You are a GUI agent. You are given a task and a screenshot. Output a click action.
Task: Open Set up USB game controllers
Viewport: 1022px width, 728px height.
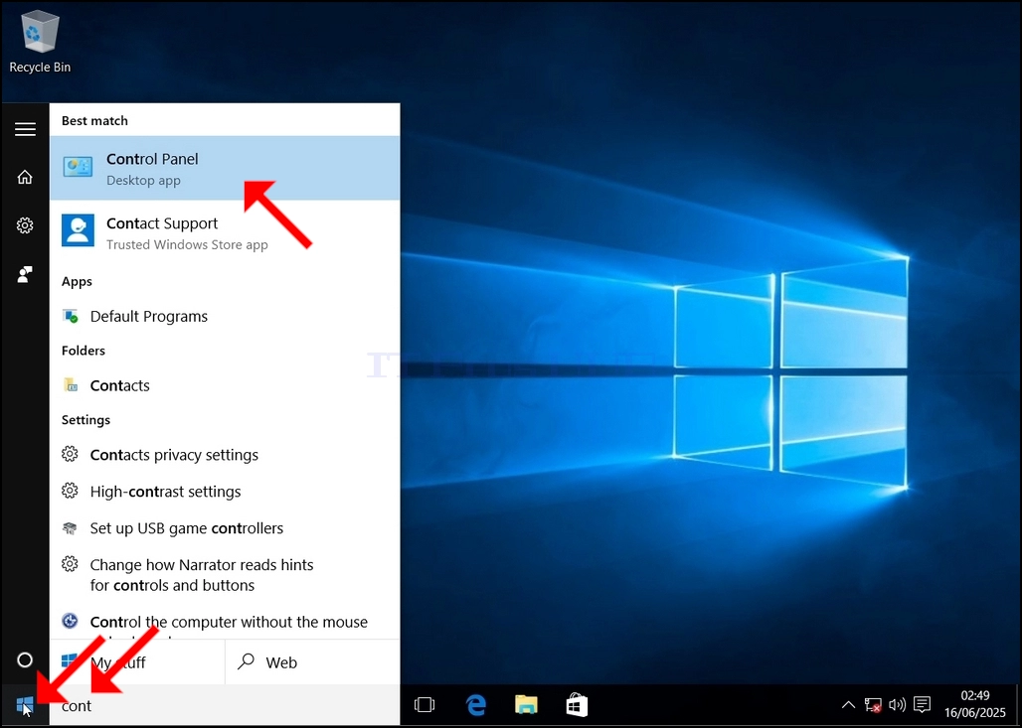coord(225,528)
